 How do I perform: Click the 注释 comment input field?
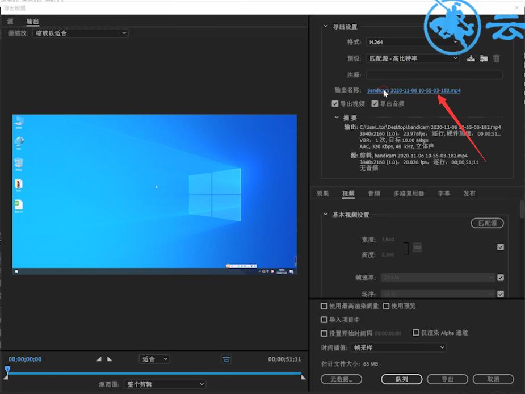pos(434,74)
